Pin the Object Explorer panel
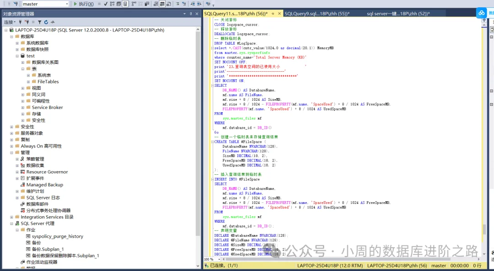 [191, 14]
